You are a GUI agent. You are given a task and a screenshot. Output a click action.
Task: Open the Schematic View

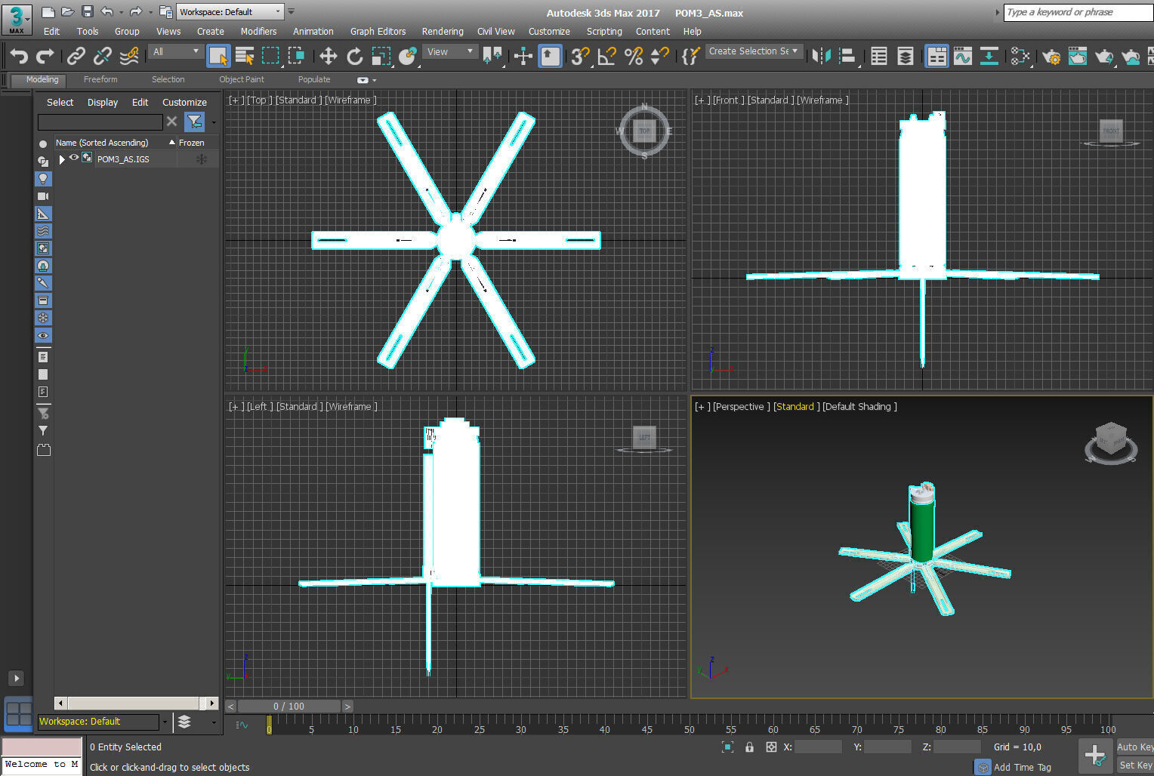click(989, 56)
